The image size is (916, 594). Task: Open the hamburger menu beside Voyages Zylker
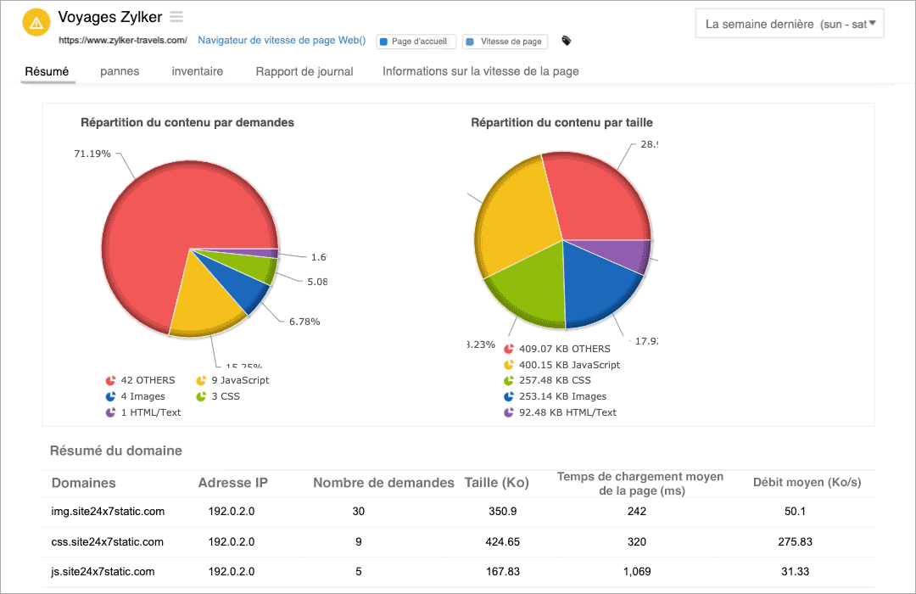pyautogui.click(x=176, y=16)
